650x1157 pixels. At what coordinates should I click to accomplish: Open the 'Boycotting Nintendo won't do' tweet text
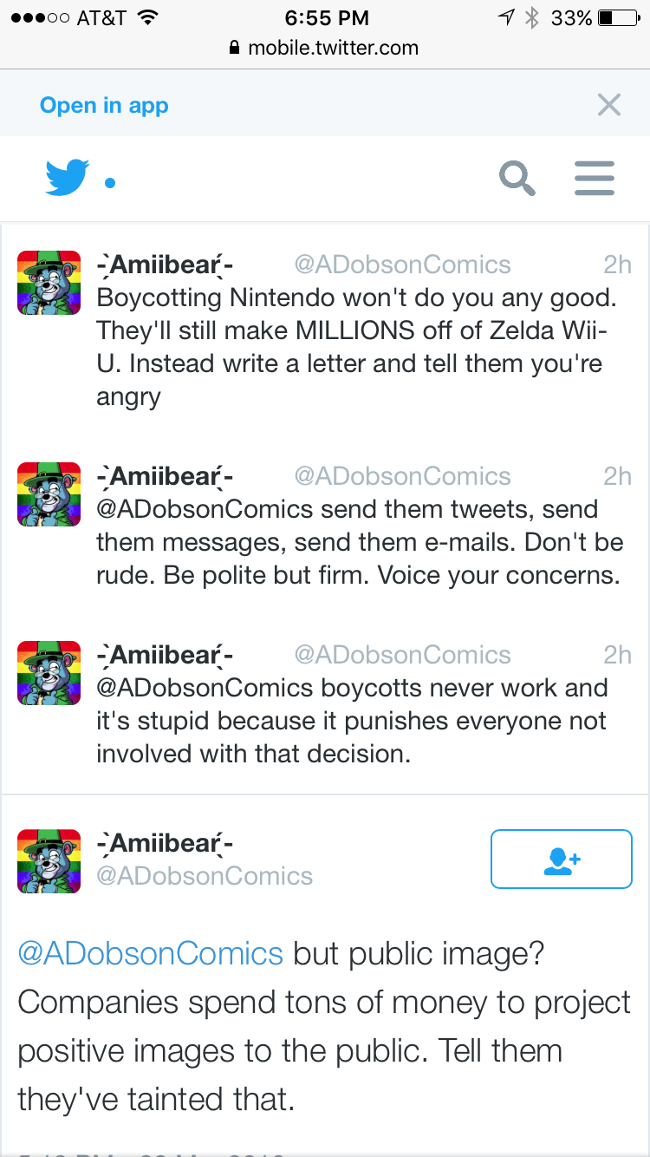click(x=355, y=347)
